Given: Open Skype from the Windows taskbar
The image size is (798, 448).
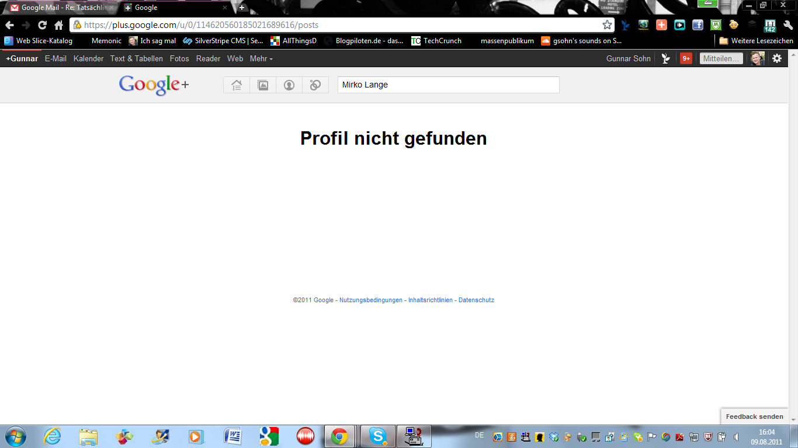Looking at the screenshot, I should tap(377, 436).
